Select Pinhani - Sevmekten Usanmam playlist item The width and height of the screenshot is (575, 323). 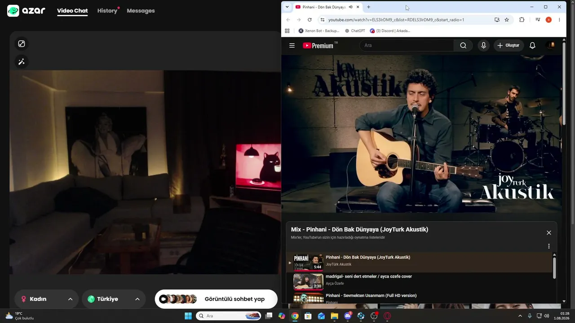(420, 299)
